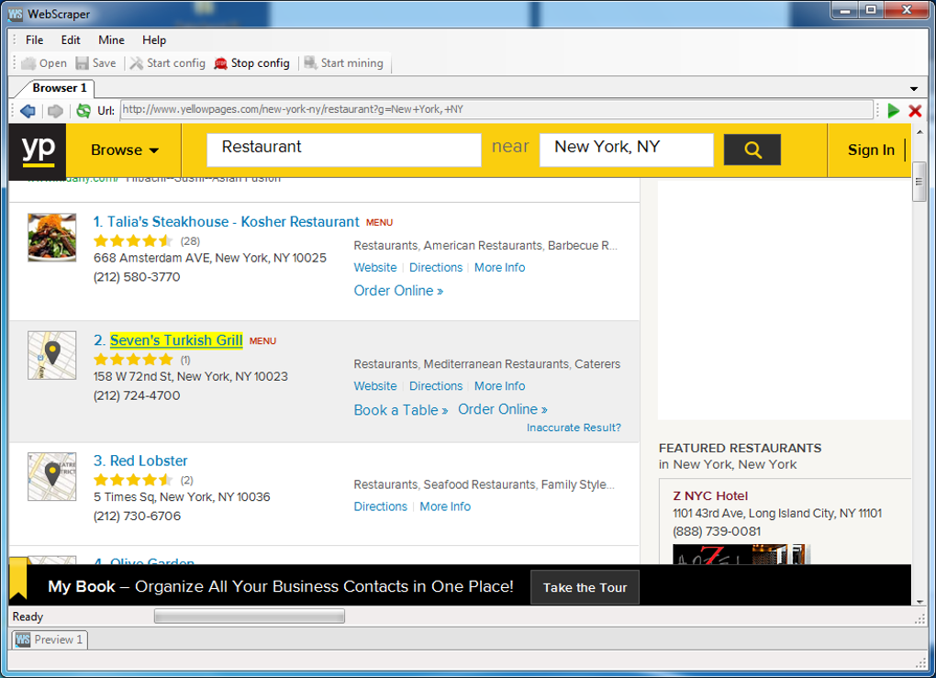The height and width of the screenshot is (678, 936).
Task: Click the My Book yellow bookmark icon
Action: (x=18, y=578)
